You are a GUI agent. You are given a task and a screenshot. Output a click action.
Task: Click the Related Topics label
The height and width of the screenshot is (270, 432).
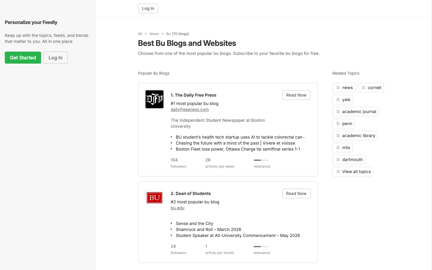(346, 73)
